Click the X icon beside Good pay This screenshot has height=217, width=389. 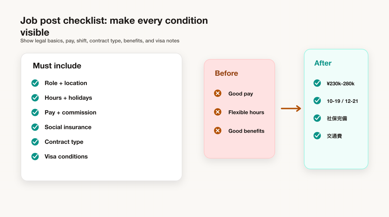218,94
